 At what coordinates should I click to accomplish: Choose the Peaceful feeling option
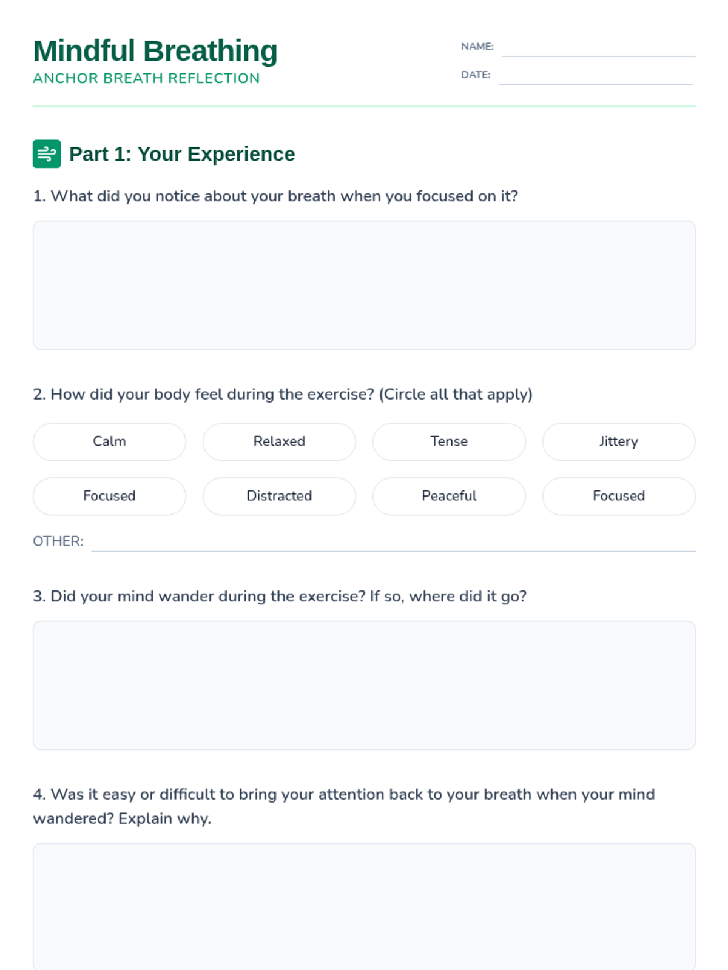(x=449, y=496)
